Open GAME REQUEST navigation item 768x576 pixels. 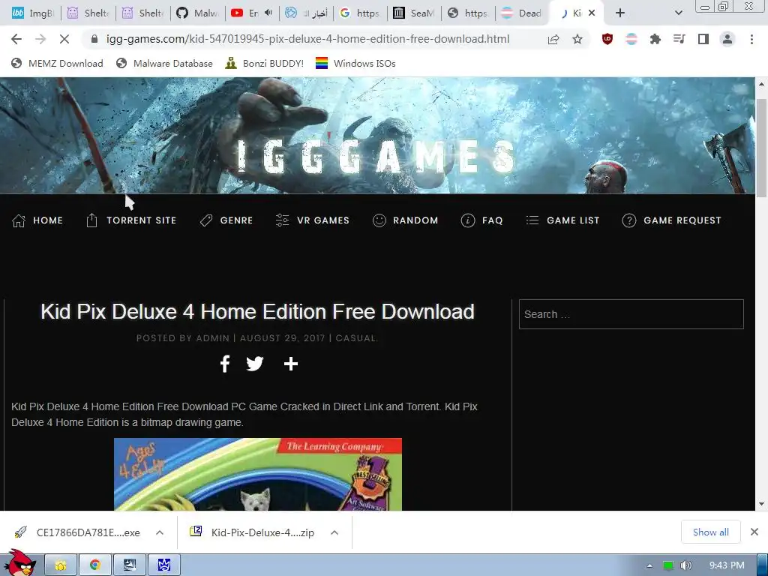click(x=671, y=220)
